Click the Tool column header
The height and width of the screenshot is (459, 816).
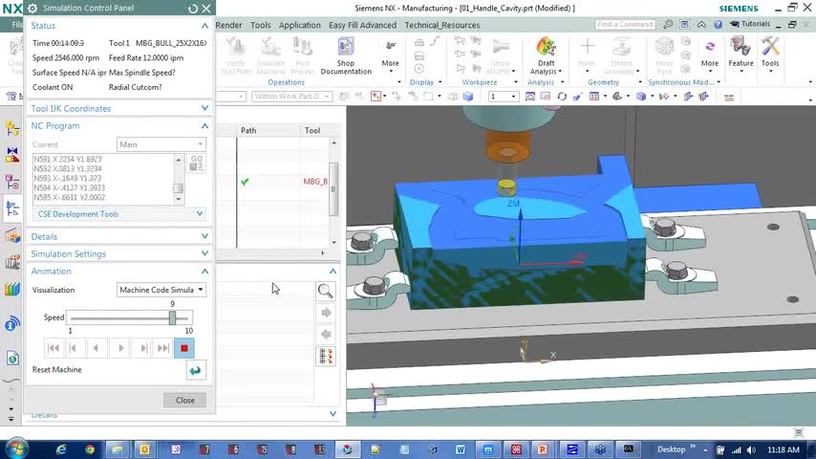(312, 130)
